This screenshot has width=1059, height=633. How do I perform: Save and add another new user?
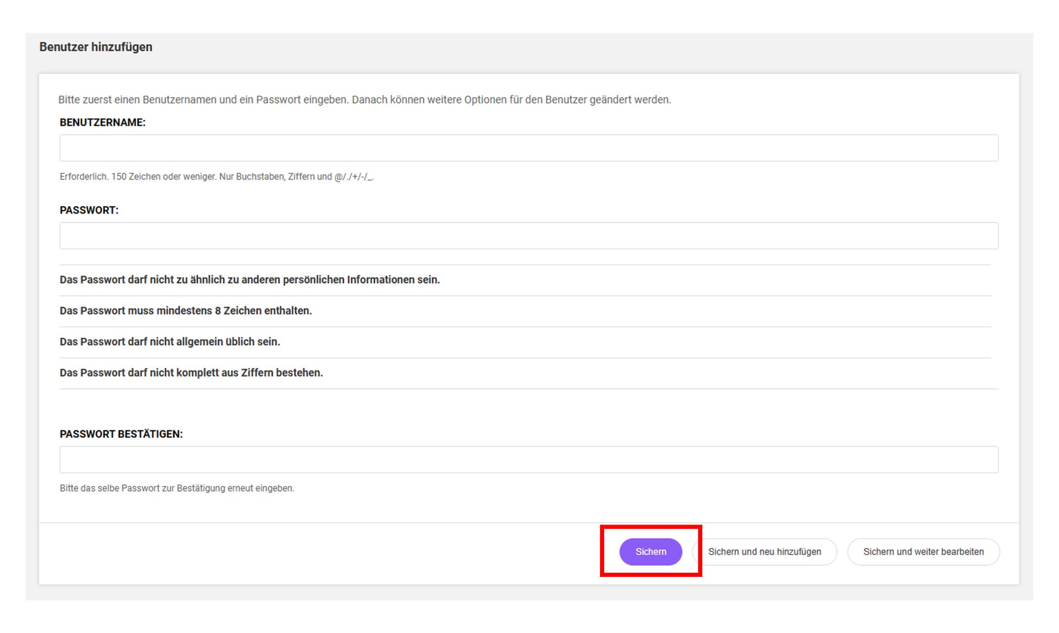764,552
